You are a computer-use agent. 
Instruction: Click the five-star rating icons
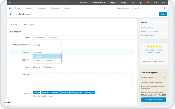154,46
